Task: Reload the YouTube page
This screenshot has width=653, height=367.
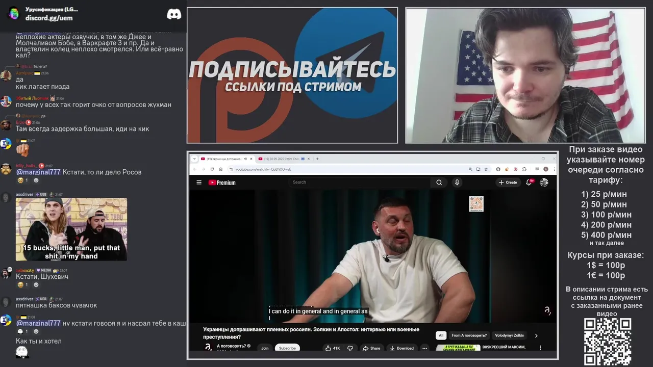Action: tap(212, 169)
